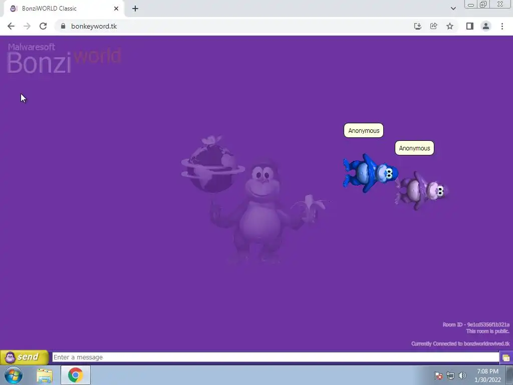Click the This room is public text
The image size is (513, 385).
click(x=488, y=331)
